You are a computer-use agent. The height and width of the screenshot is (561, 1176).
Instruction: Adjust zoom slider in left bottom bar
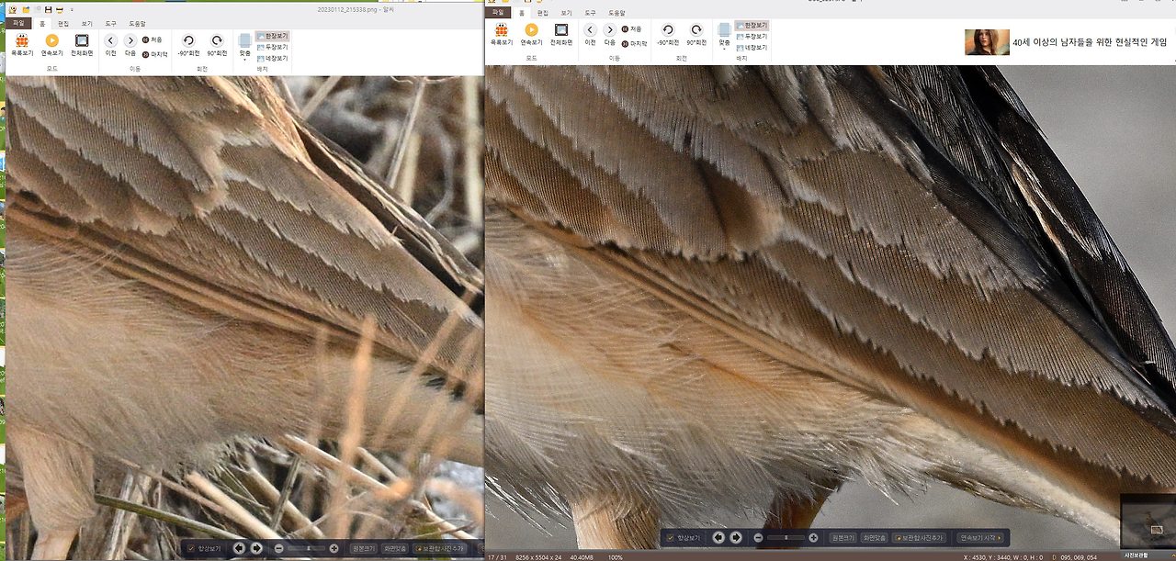pyautogui.click(x=307, y=548)
